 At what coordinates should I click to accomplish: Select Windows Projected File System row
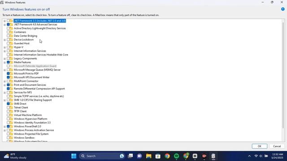(31, 134)
